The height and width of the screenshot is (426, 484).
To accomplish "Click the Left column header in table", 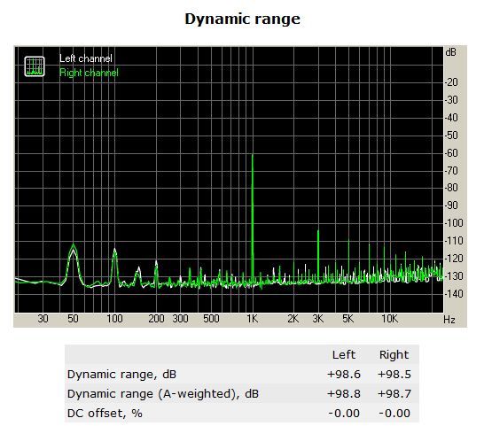I will (344, 355).
